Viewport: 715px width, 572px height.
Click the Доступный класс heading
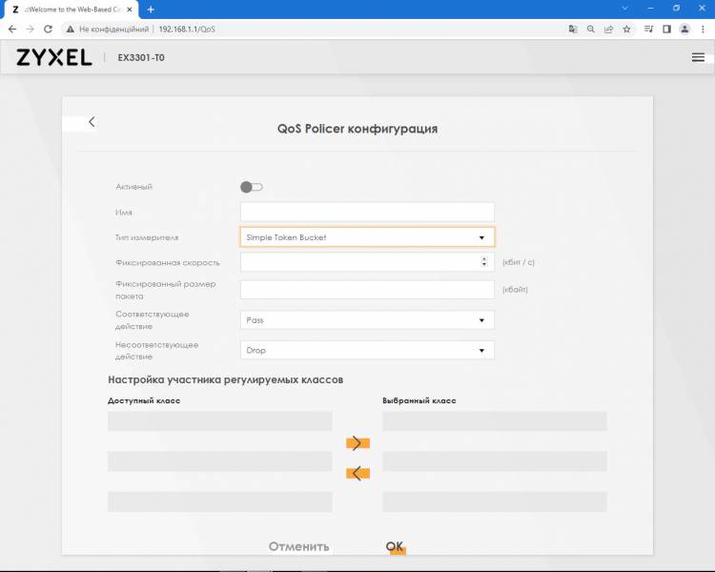click(144, 400)
